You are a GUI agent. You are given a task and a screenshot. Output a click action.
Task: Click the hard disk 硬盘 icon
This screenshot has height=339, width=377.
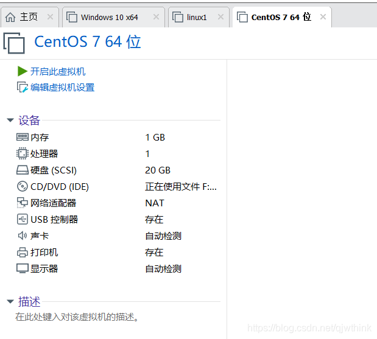pos(23,170)
